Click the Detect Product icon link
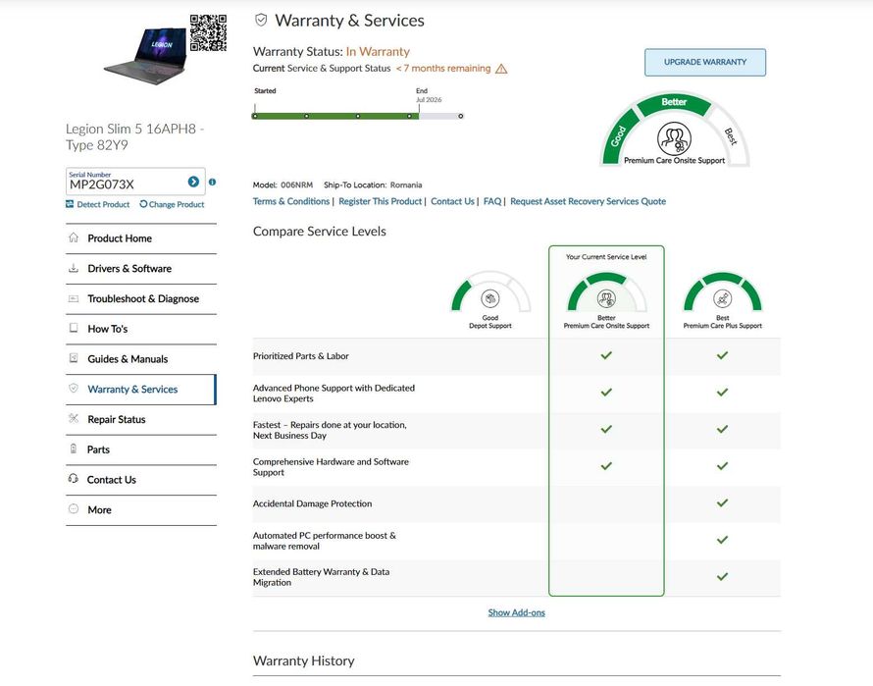This screenshot has width=873, height=686. tap(70, 204)
